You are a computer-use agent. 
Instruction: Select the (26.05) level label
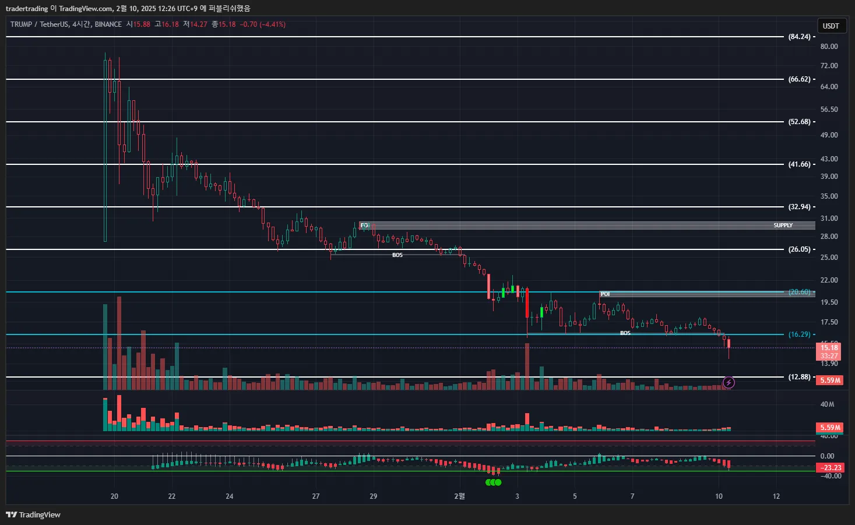coord(799,249)
